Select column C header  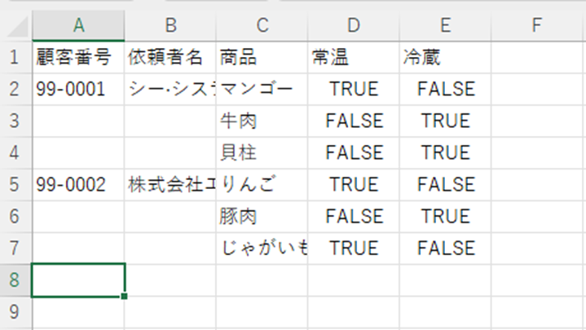tap(262, 25)
